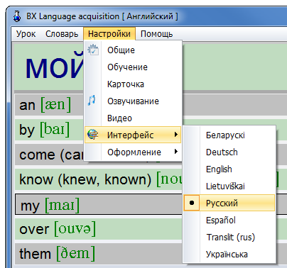Click the music note icon beside Озвучивание
This screenshot has height=268, width=287.
point(92,101)
